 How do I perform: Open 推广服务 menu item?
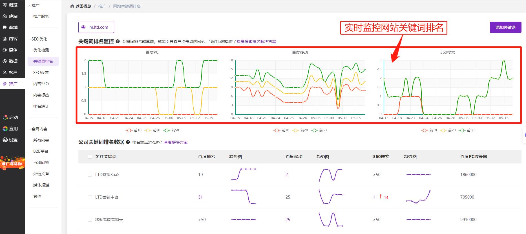pyautogui.click(x=41, y=16)
